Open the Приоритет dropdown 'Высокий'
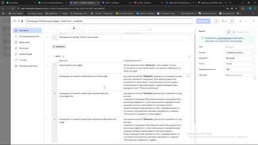The image size is (258, 145). point(239,58)
